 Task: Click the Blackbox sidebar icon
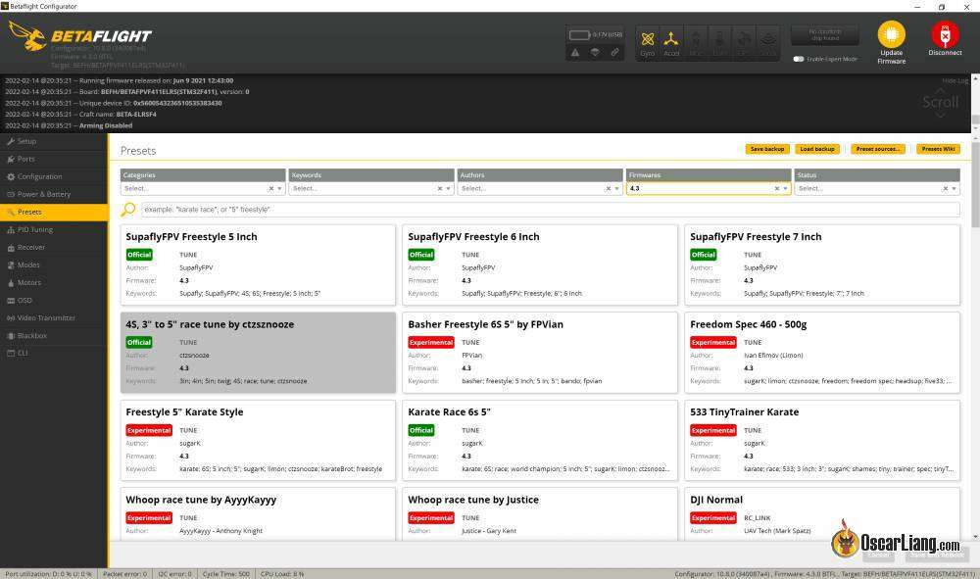[x=11, y=336]
